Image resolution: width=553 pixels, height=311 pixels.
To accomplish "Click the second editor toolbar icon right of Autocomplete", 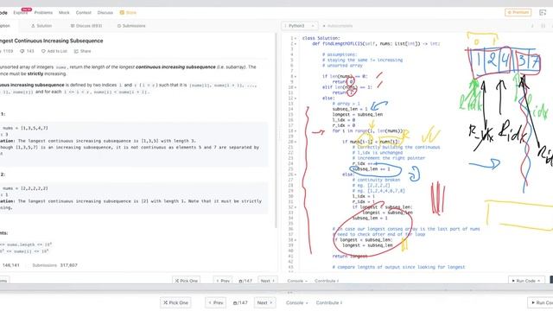I will click(x=543, y=26).
